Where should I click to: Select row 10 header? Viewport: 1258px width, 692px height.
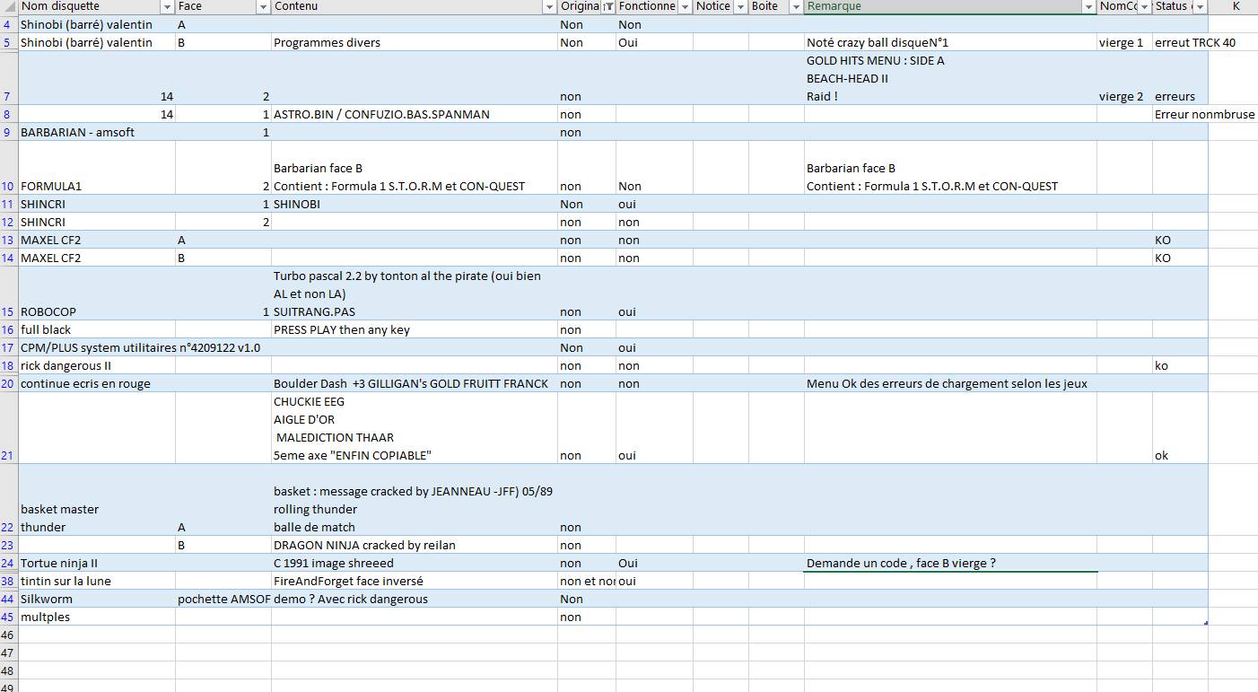8,168
